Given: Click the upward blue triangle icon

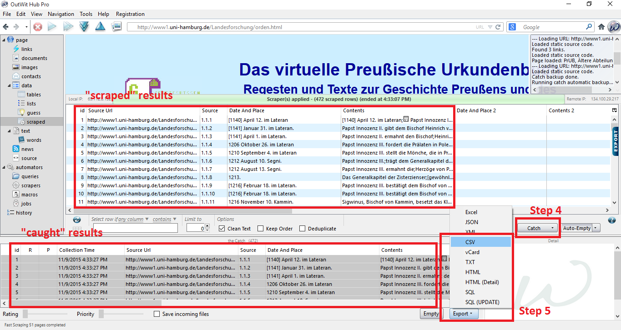Looking at the screenshot, I should point(100,27).
